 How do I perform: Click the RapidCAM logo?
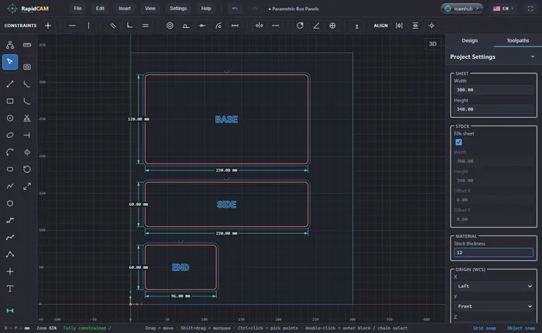pos(28,9)
